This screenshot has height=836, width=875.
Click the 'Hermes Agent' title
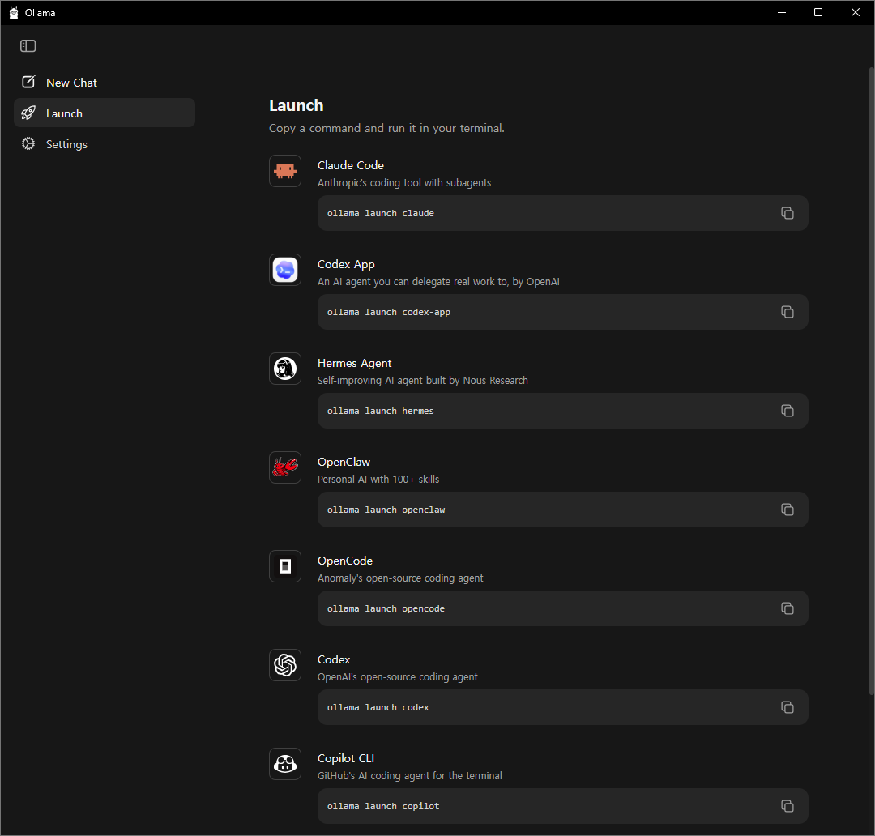354,363
